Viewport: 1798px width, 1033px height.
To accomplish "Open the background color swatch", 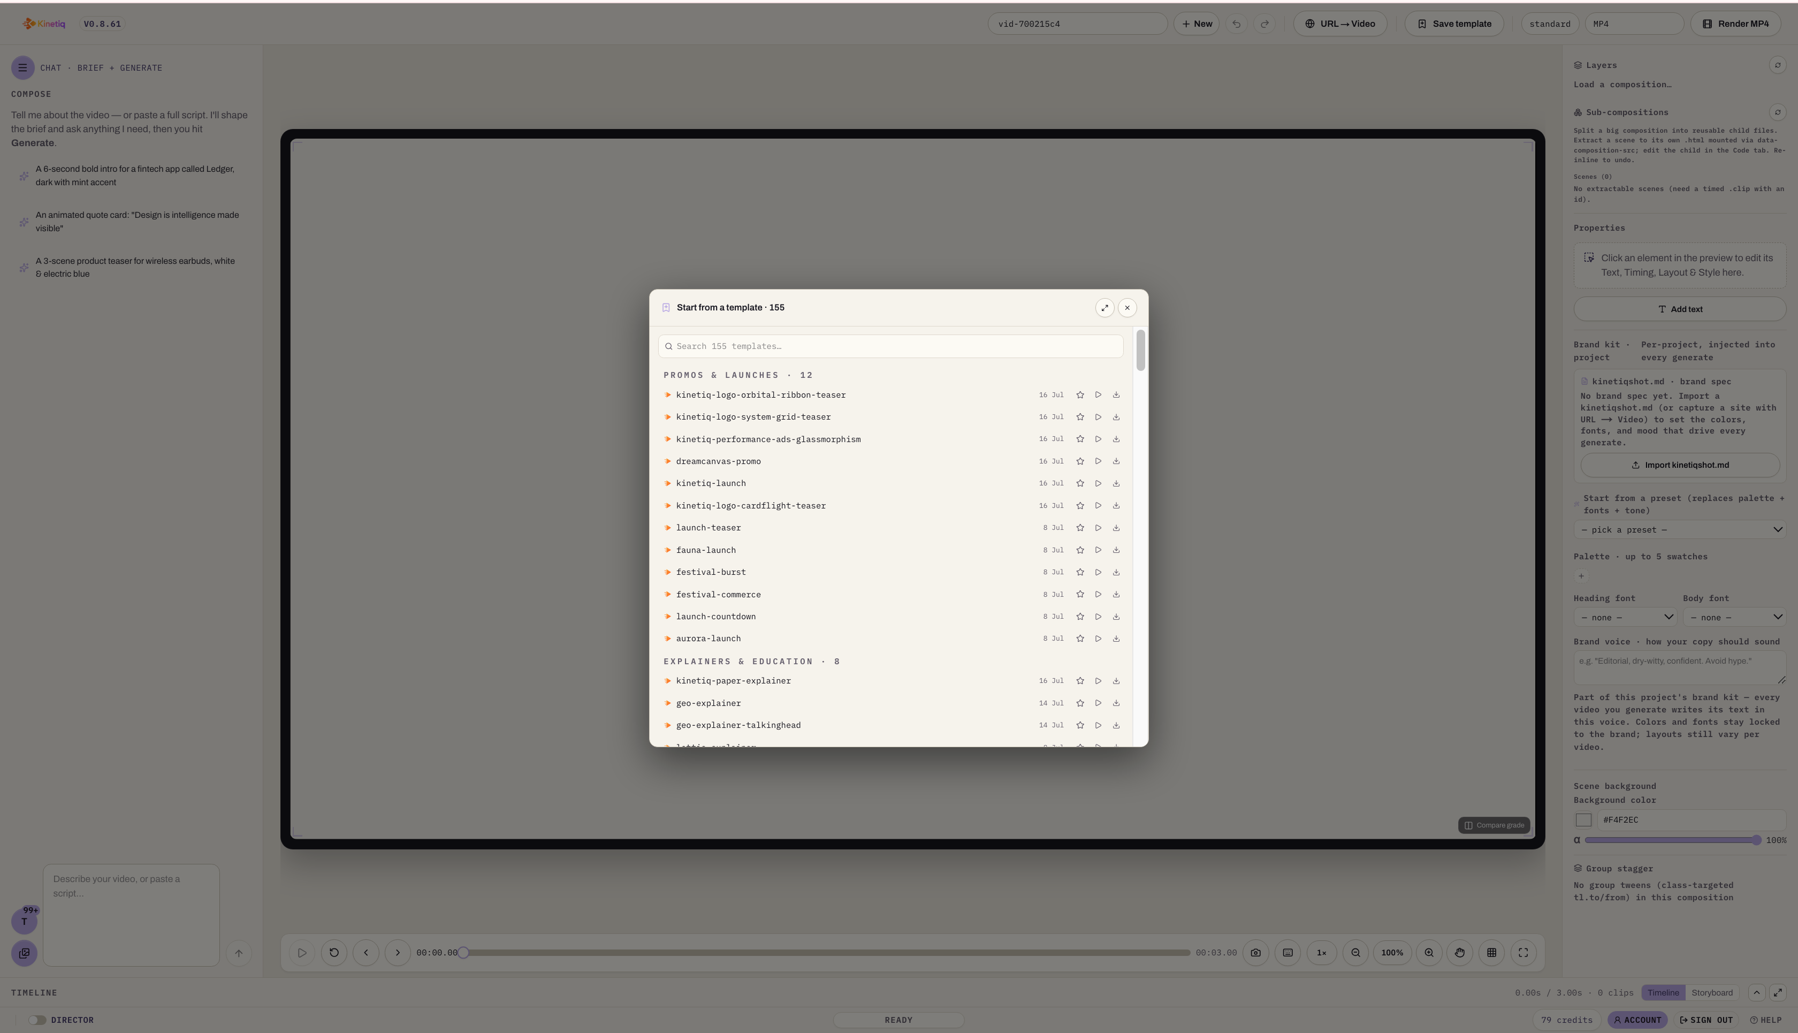I will coord(1583,820).
